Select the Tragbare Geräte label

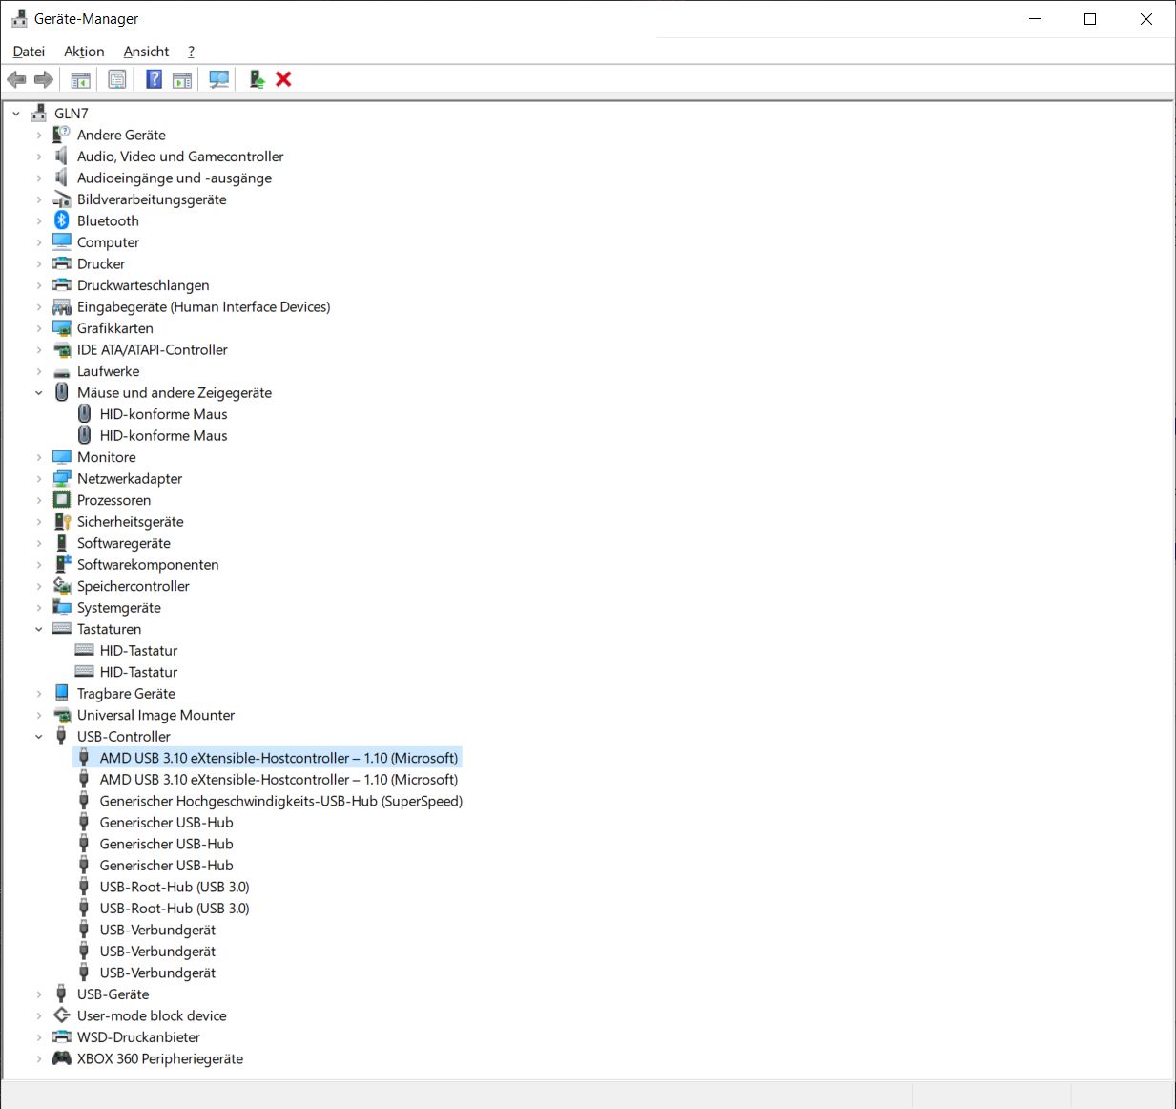[x=126, y=694]
